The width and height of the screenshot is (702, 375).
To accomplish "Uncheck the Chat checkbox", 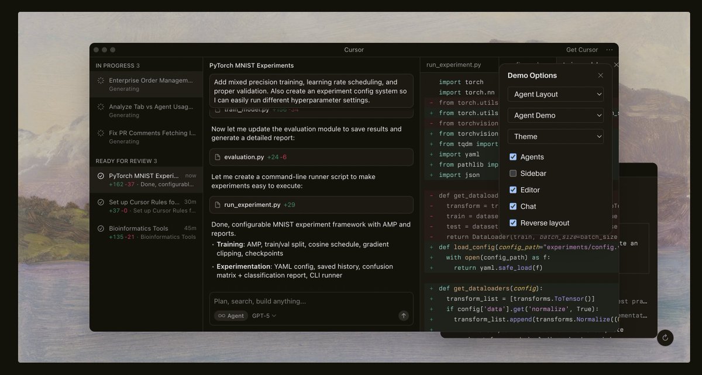I will click(513, 206).
